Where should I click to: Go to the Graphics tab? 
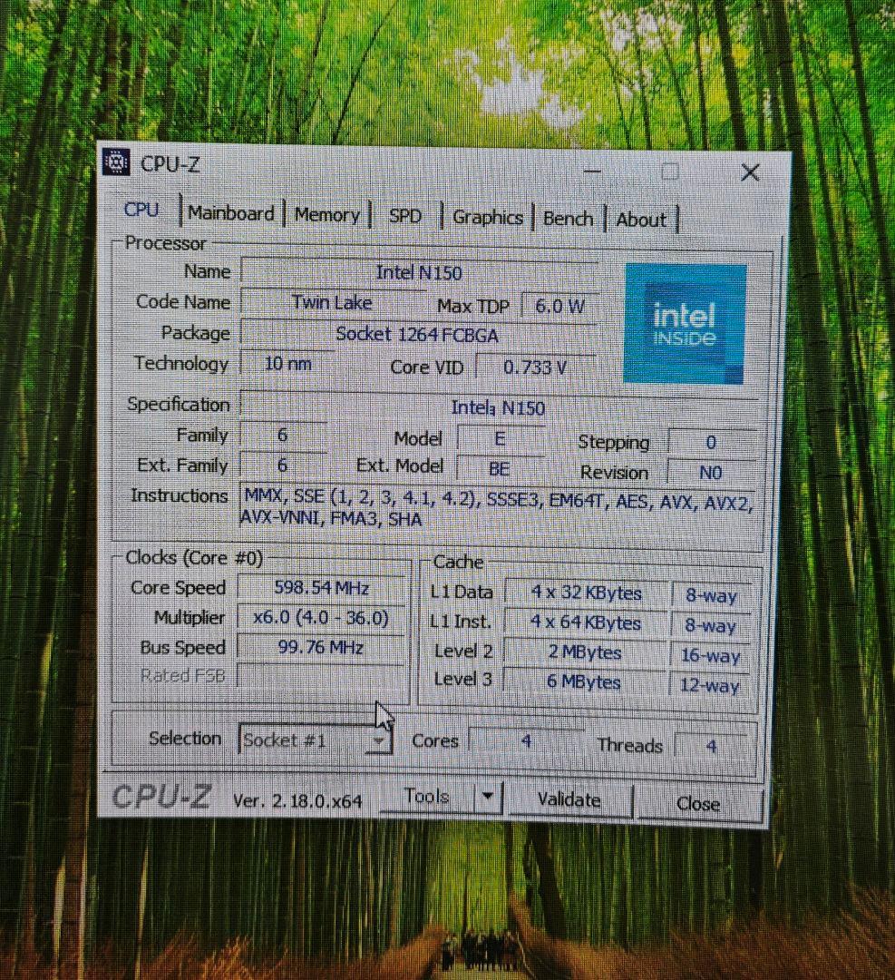[487, 218]
